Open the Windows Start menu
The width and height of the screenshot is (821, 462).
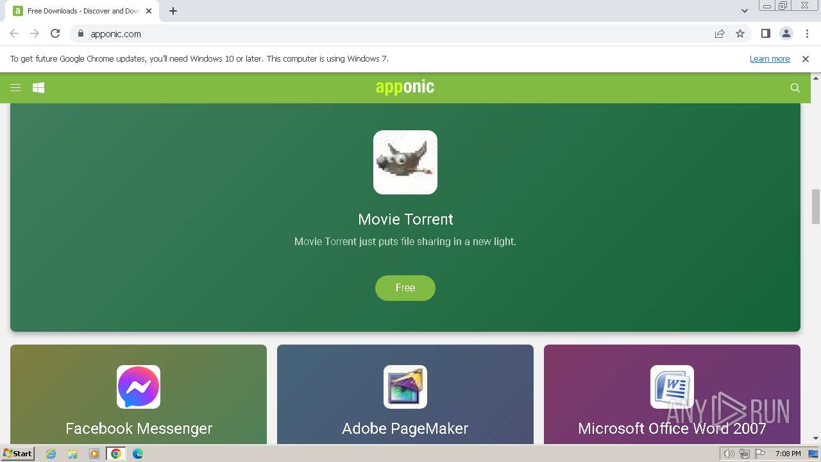click(17, 453)
